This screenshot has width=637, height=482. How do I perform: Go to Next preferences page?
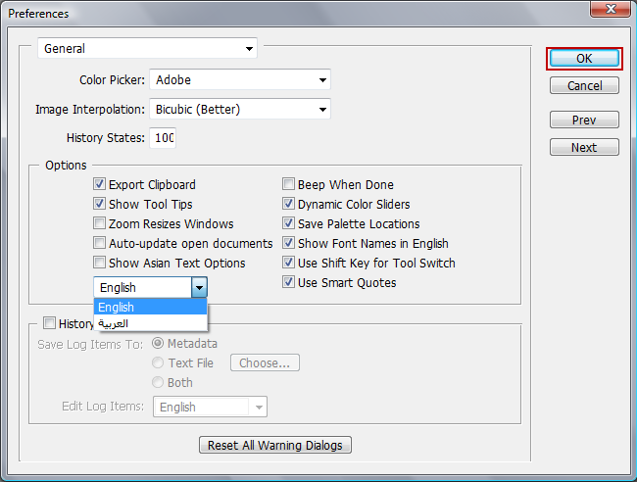pyautogui.click(x=583, y=148)
